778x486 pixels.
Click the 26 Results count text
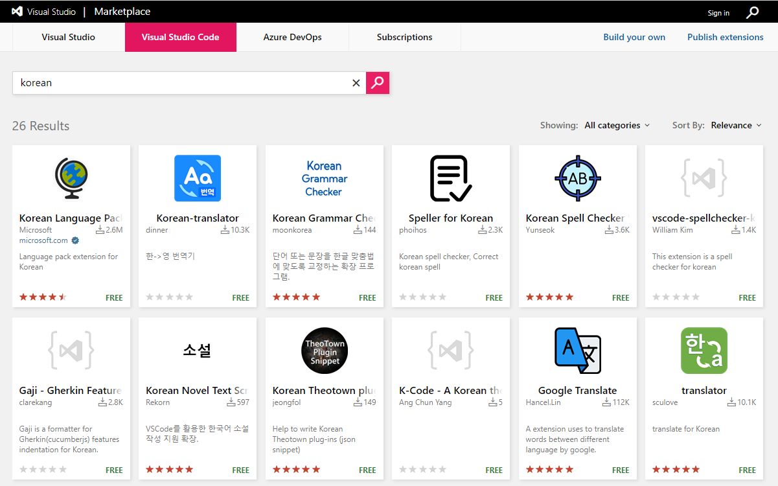pos(41,126)
